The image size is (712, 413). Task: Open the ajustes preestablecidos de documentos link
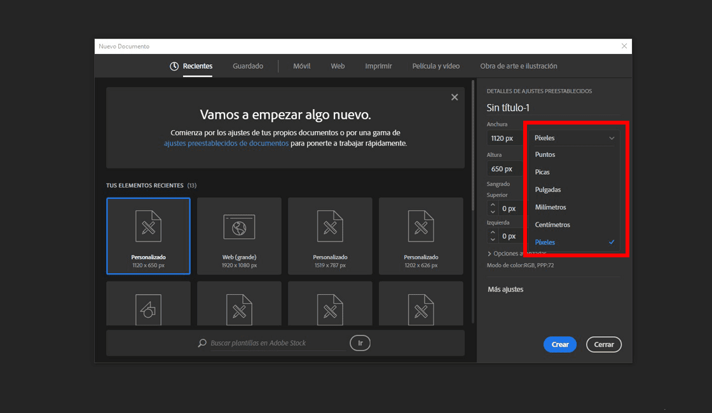tap(226, 144)
